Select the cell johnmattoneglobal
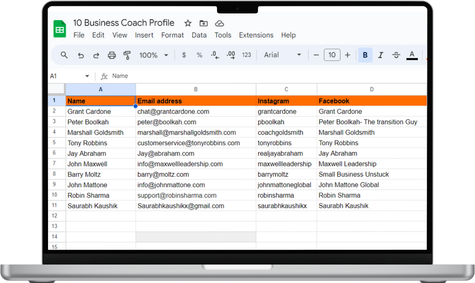 point(286,185)
